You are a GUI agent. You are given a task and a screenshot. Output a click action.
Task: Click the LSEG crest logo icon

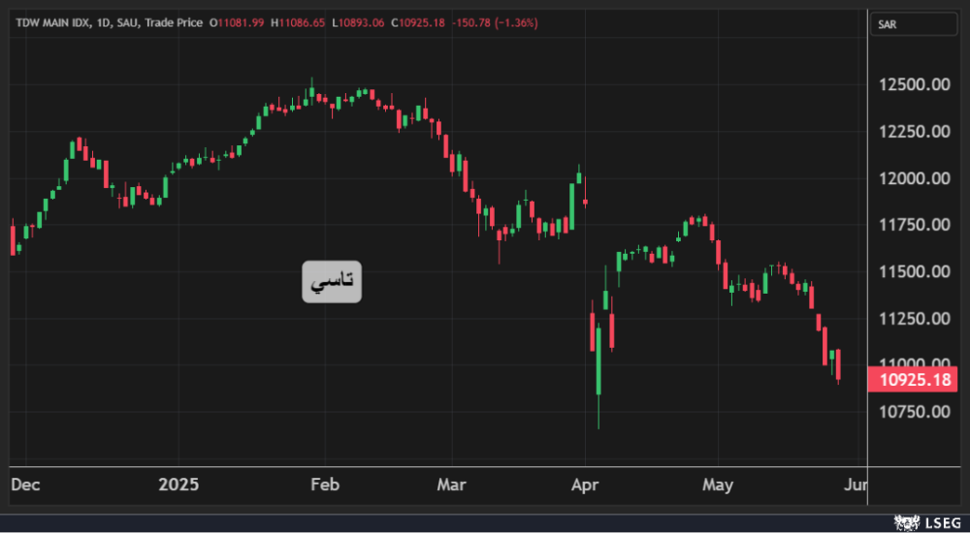pos(906,523)
